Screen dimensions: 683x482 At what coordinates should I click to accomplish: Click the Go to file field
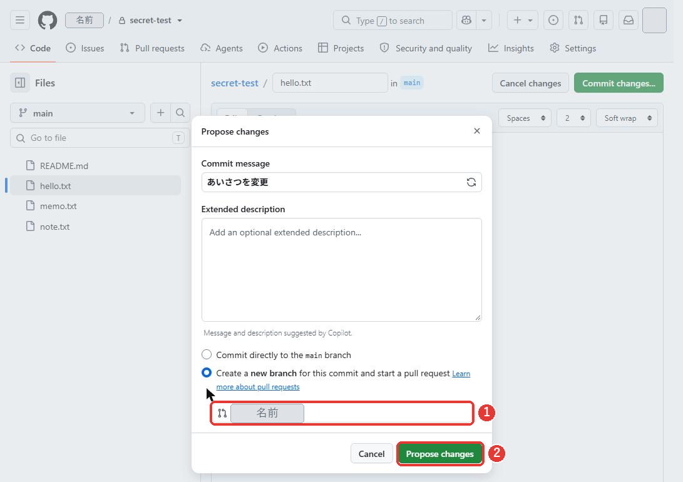click(100, 138)
